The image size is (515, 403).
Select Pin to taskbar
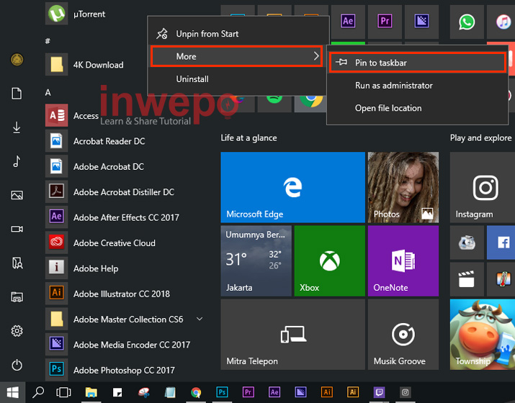point(417,63)
